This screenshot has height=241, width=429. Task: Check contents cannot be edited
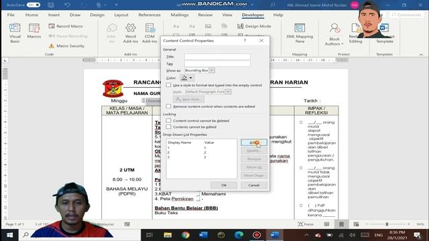(168, 127)
